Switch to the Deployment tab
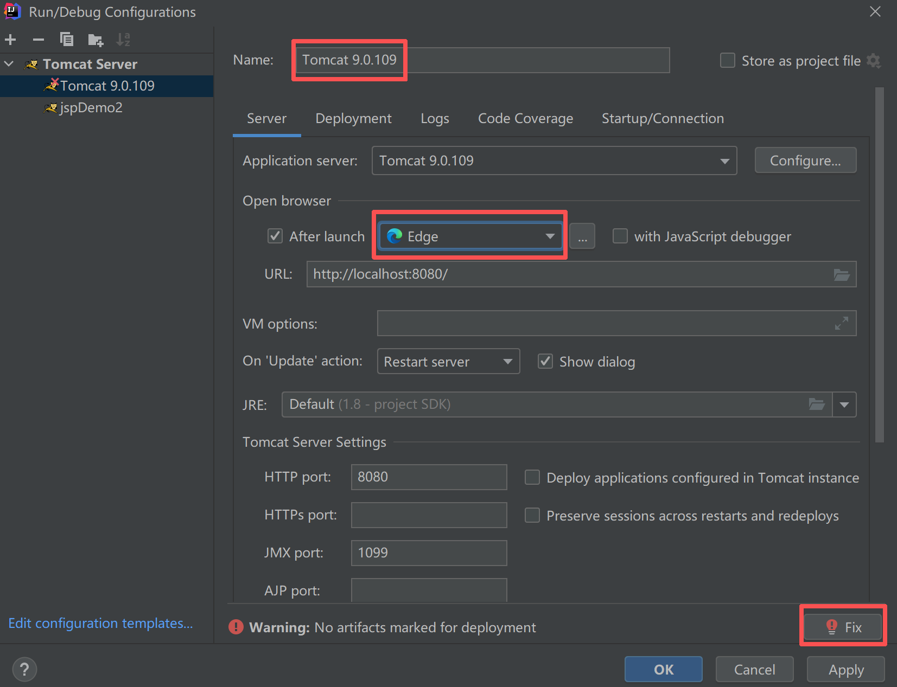This screenshot has height=687, width=897. point(353,118)
